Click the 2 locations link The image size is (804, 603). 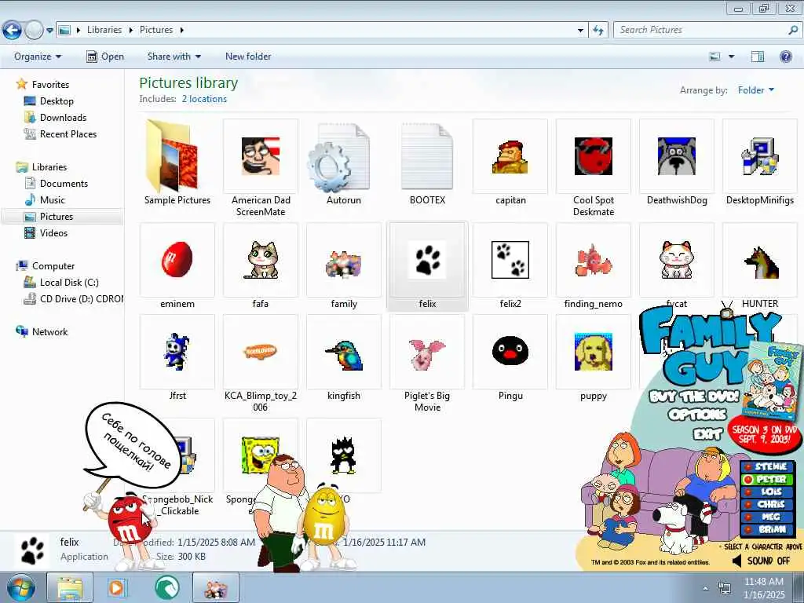(x=204, y=99)
